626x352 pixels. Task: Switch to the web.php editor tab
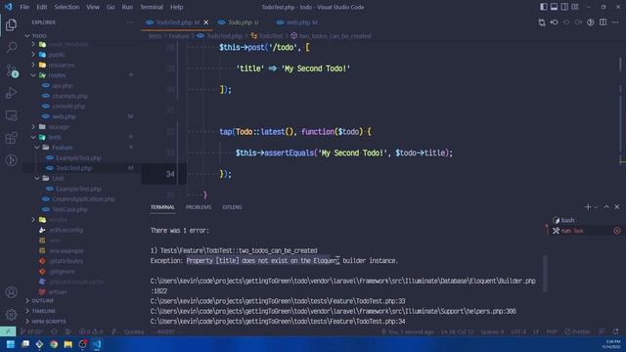(x=301, y=22)
